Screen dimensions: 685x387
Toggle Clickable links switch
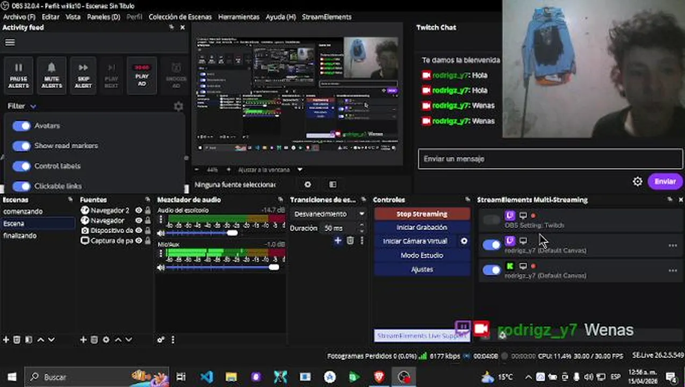tap(21, 186)
